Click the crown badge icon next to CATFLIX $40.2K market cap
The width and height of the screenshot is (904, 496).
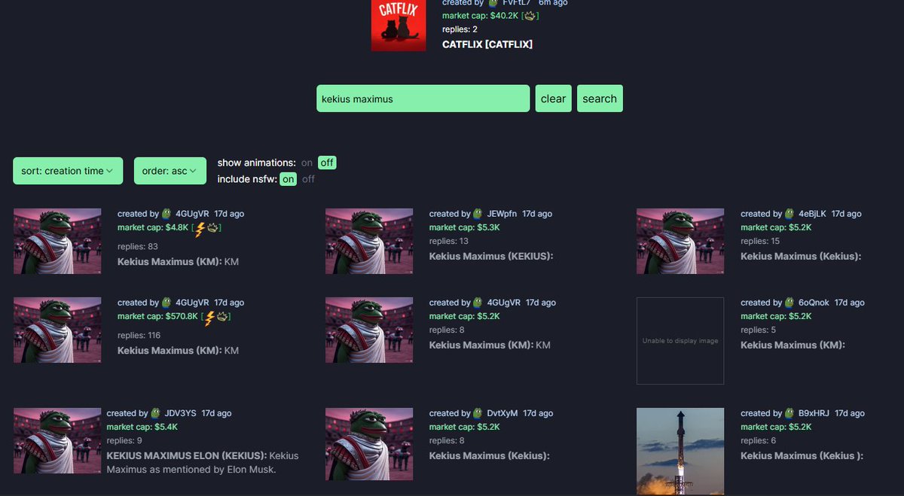(x=528, y=16)
